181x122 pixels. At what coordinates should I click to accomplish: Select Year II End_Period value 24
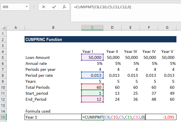117,99
